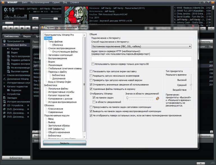Expand the Устройства sidebar node

(4, 94)
